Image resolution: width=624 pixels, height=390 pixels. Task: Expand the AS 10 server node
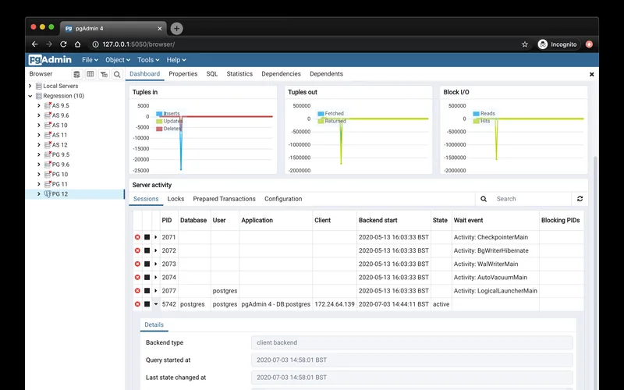(x=38, y=125)
